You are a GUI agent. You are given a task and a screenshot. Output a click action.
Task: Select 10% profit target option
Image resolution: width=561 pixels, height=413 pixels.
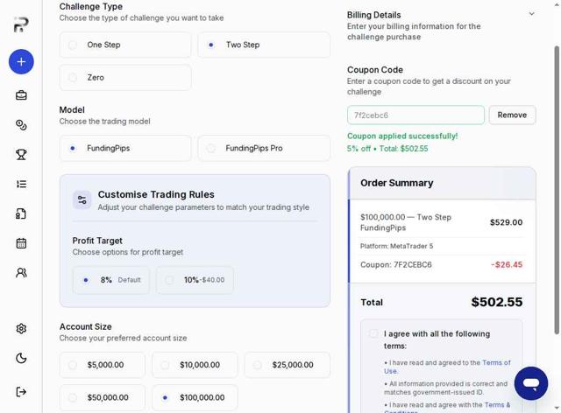(195, 280)
